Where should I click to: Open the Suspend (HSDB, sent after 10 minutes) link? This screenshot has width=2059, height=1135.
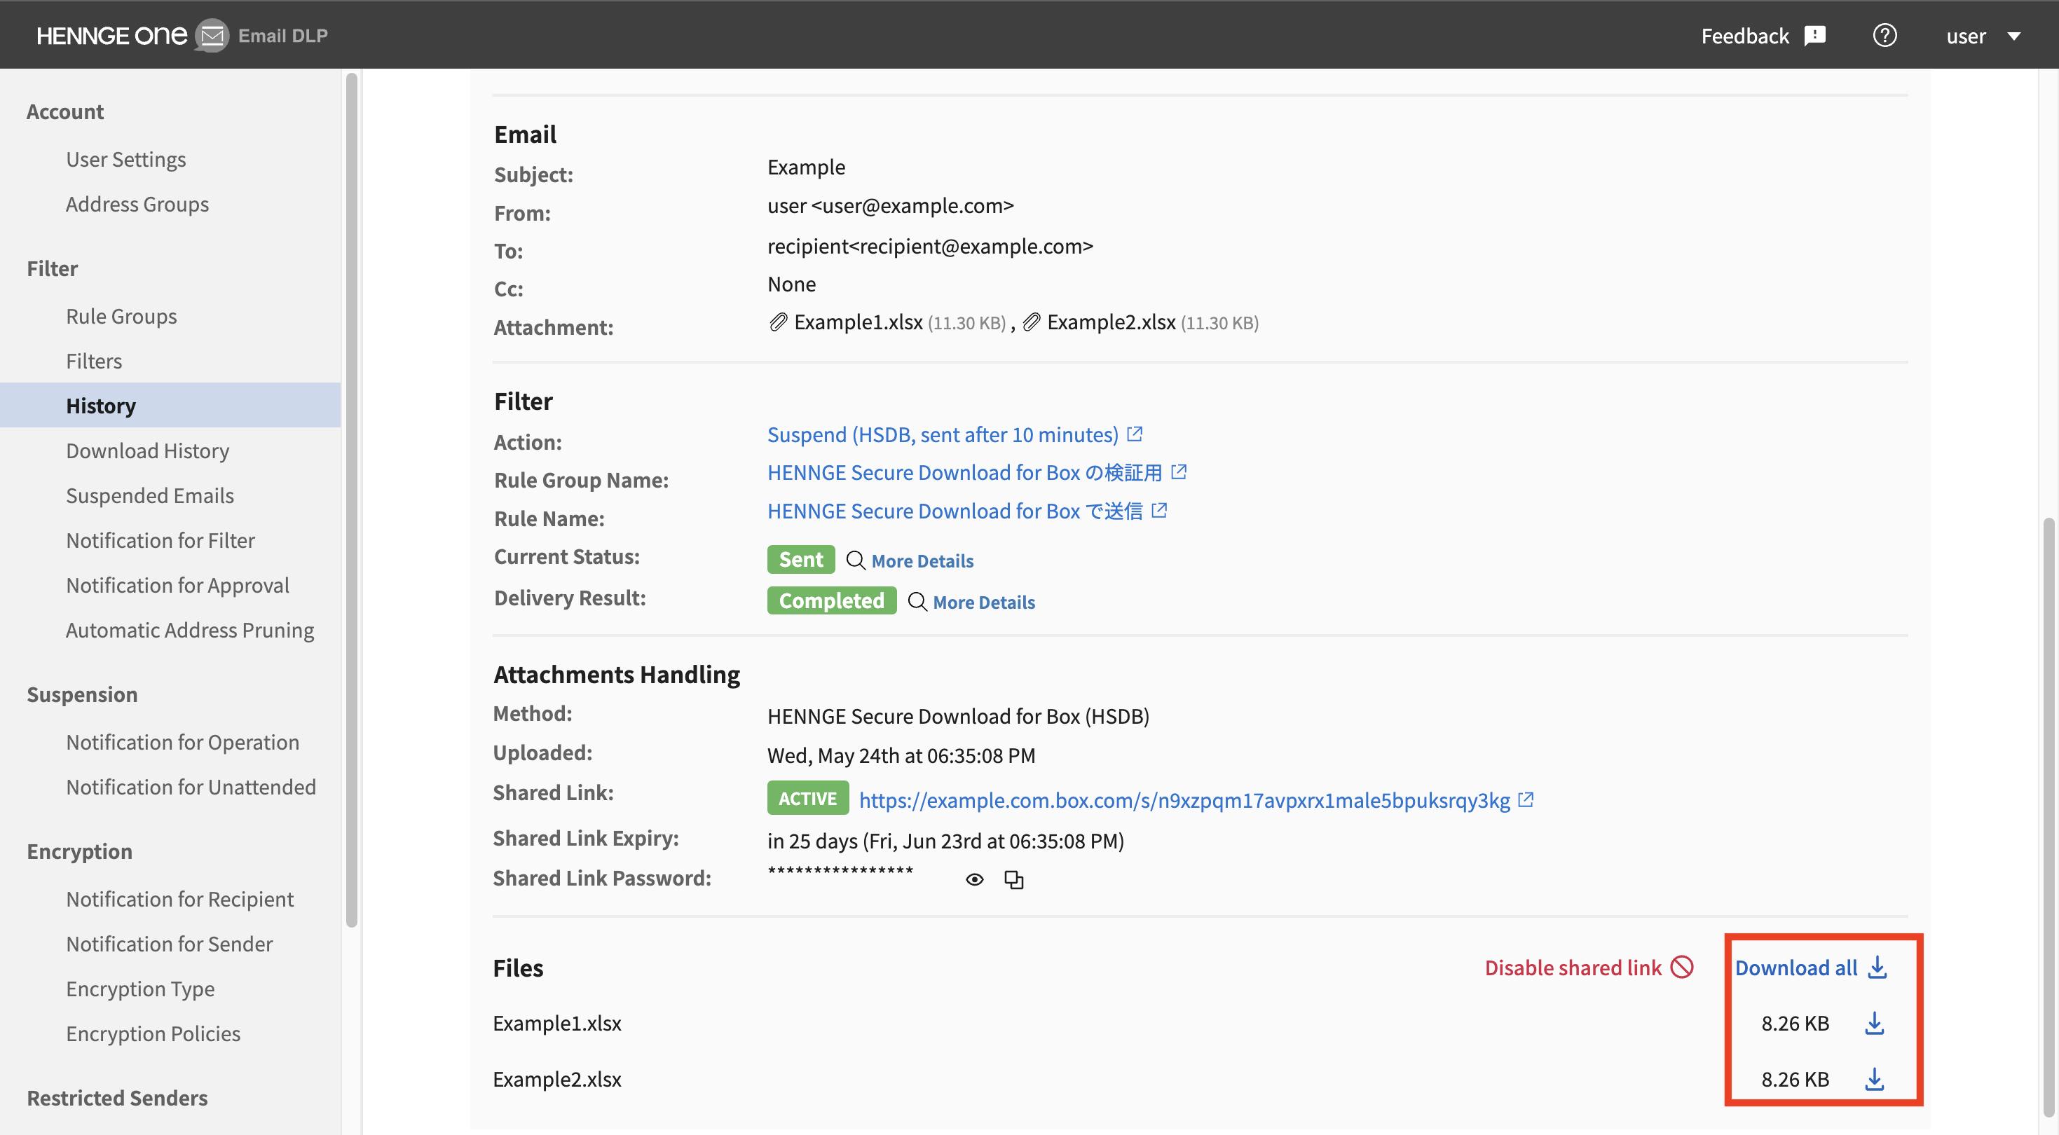(943, 434)
